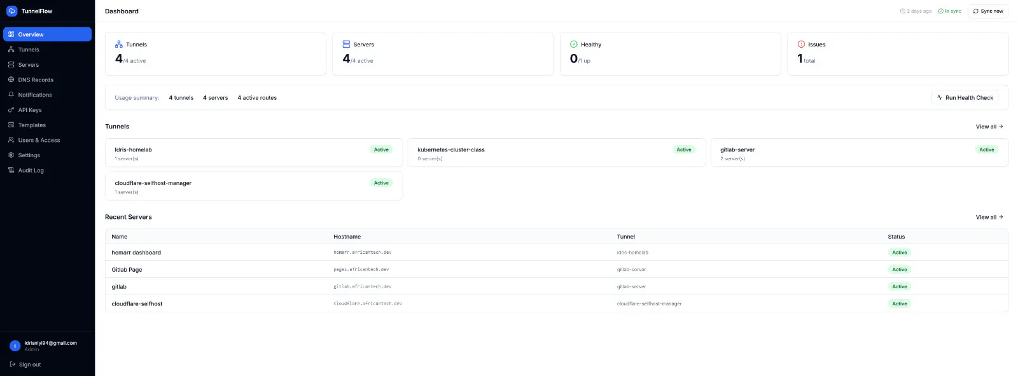
Task: Click the Sign out arrow icon
Action: point(13,365)
